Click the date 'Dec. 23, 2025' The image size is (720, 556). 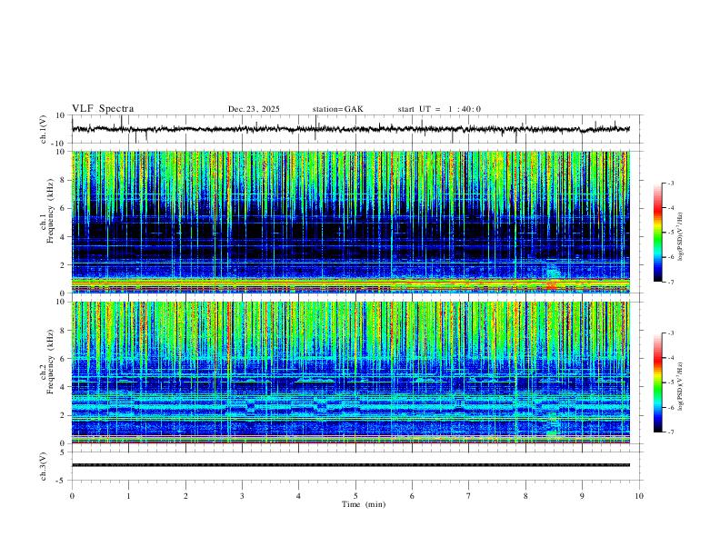click(x=254, y=109)
